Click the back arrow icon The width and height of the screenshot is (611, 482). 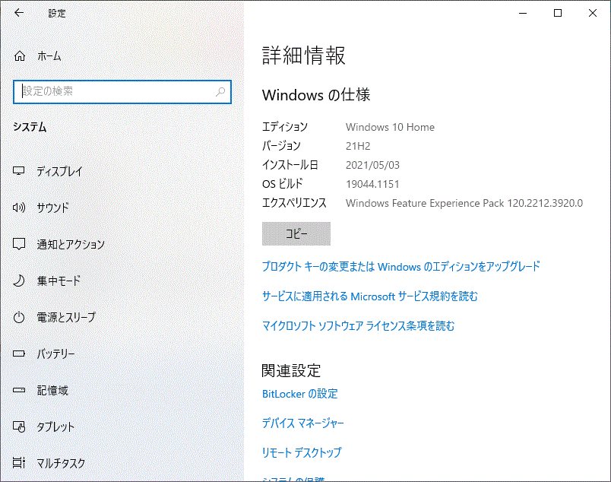[x=19, y=13]
